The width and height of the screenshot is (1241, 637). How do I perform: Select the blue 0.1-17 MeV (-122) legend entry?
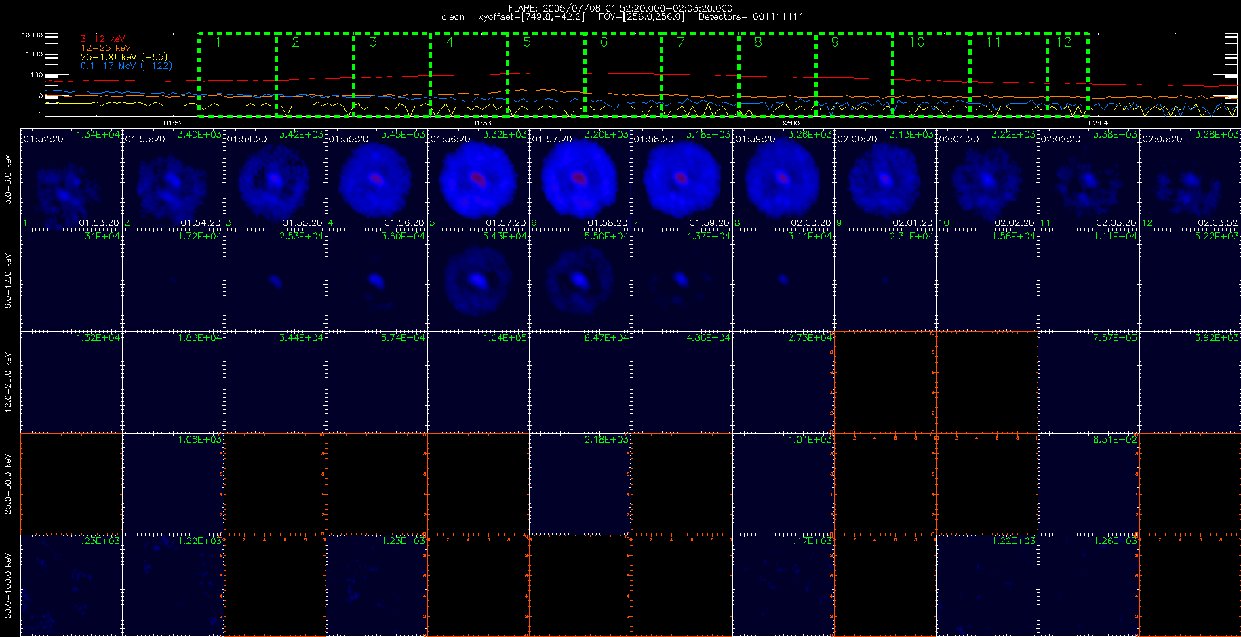[x=126, y=66]
